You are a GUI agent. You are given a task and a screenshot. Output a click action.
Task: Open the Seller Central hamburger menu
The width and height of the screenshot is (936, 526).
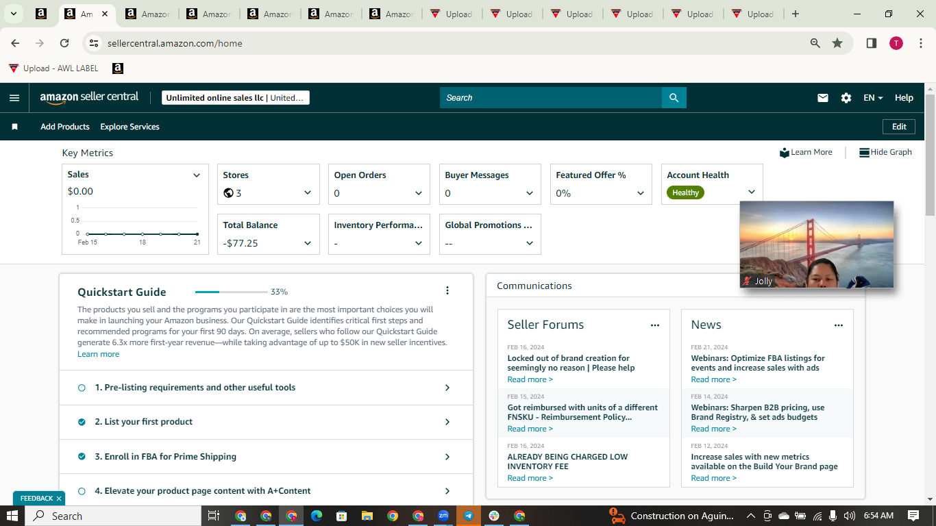(14, 98)
